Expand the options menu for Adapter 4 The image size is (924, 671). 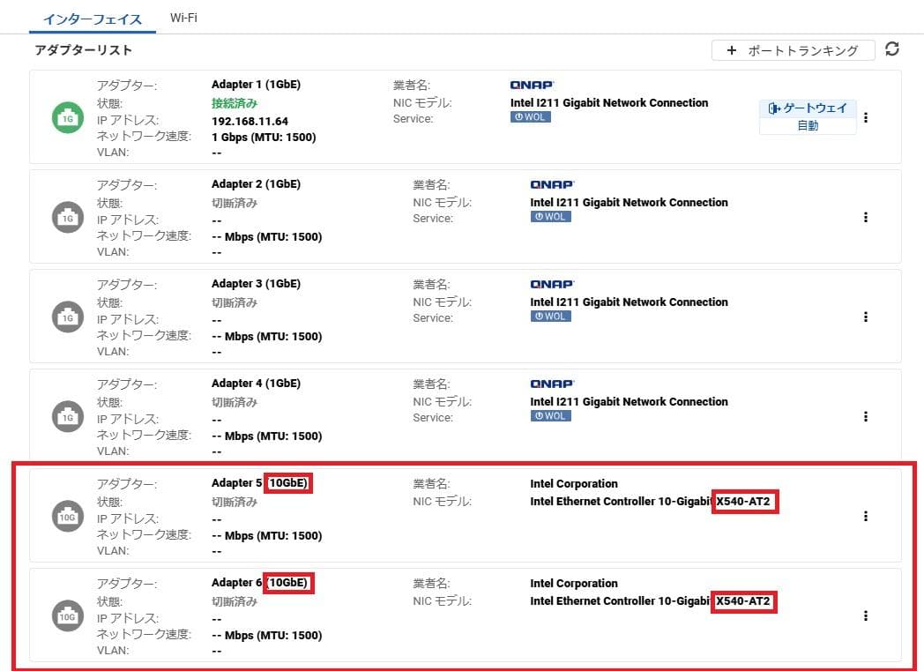(866, 416)
